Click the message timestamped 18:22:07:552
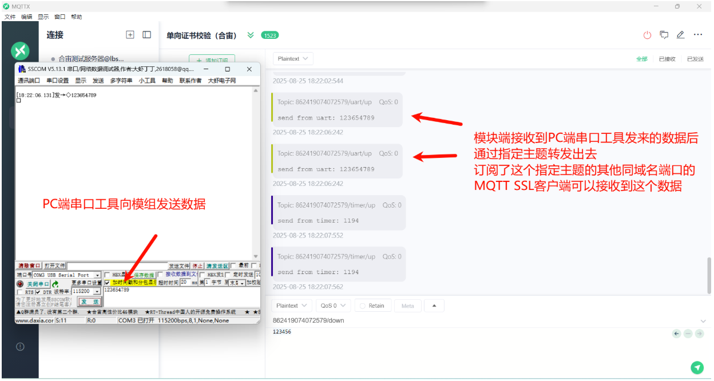 pos(338,213)
